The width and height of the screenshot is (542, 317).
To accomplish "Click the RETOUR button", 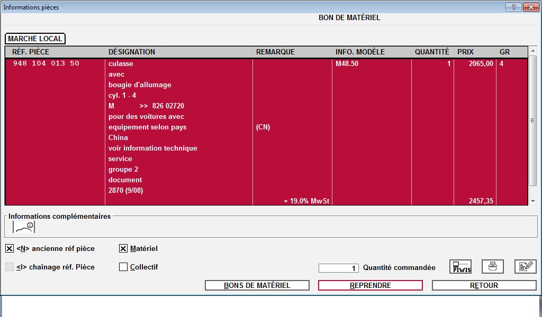I will 484,285.
